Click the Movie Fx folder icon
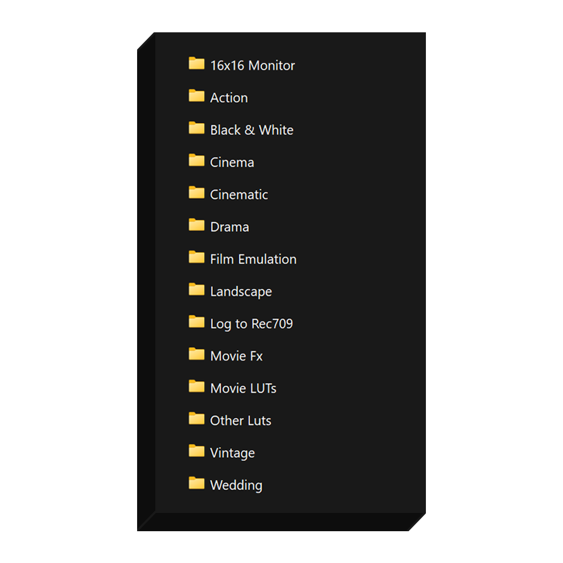This screenshot has width=563, height=563. coord(197,354)
